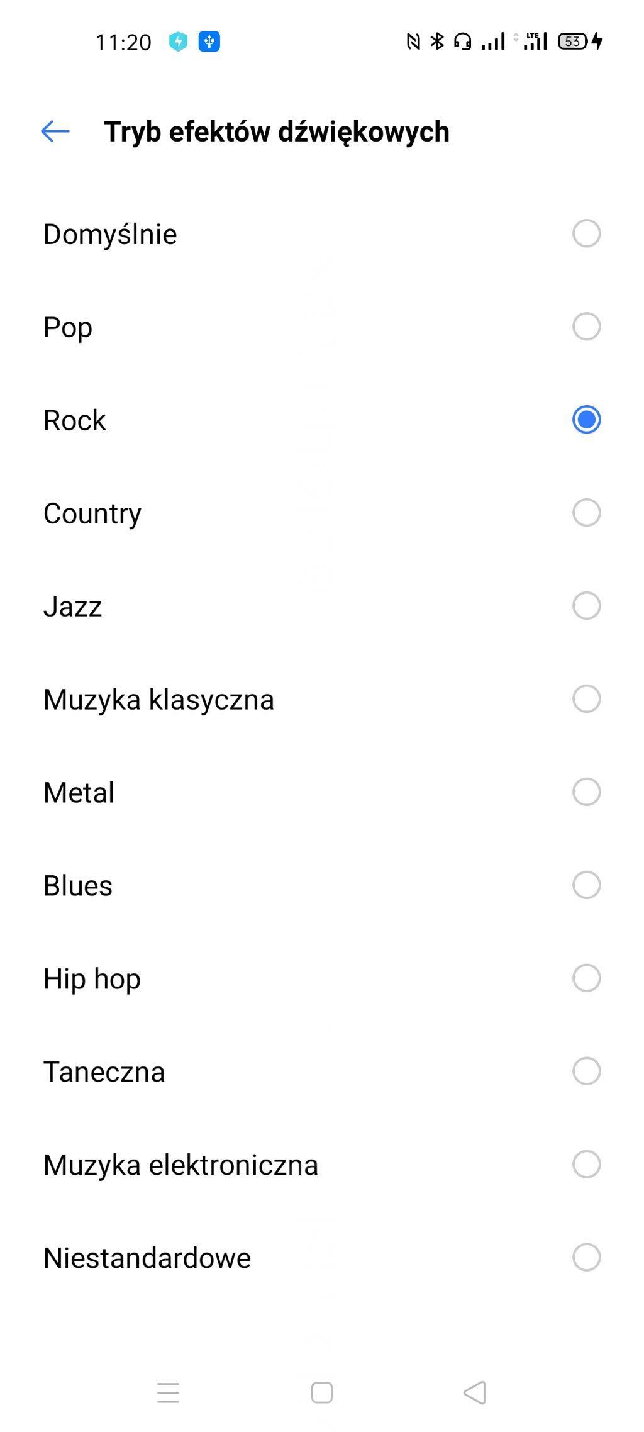Select the Taneczna option text

click(104, 1072)
